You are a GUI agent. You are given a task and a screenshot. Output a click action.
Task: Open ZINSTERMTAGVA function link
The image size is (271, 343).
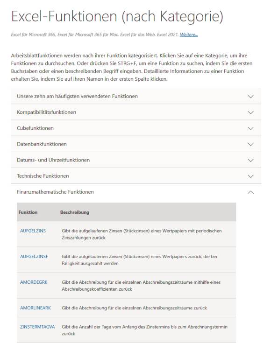coord(37,327)
